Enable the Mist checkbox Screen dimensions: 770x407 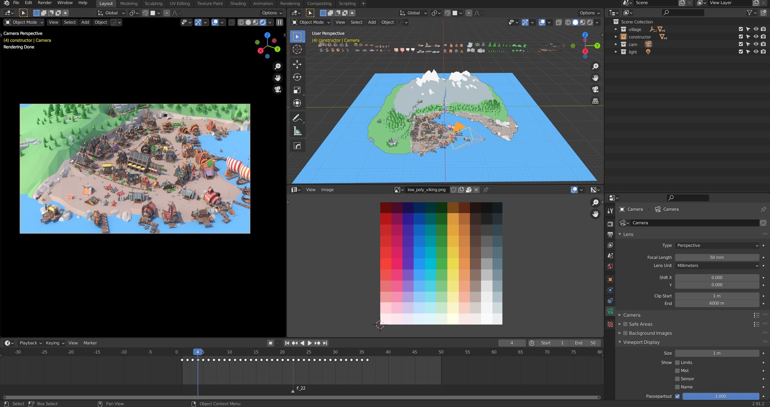click(x=677, y=371)
